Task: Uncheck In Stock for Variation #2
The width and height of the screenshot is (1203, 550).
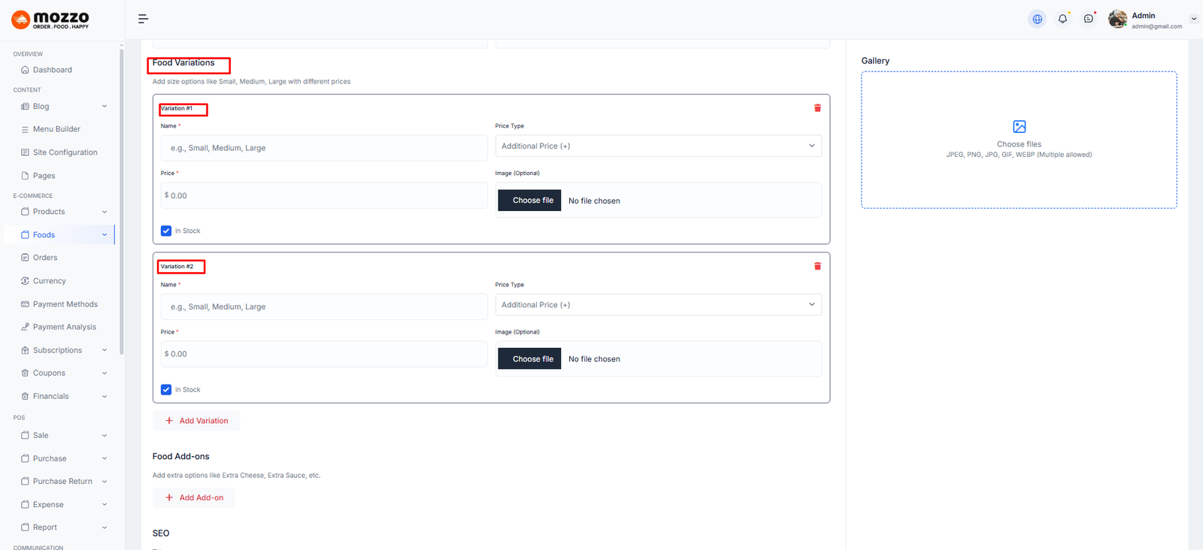Action: click(166, 390)
